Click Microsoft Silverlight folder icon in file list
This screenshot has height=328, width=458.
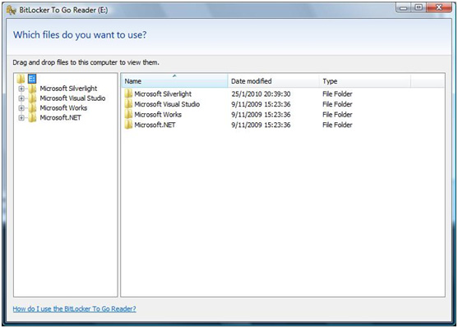(x=128, y=93)
